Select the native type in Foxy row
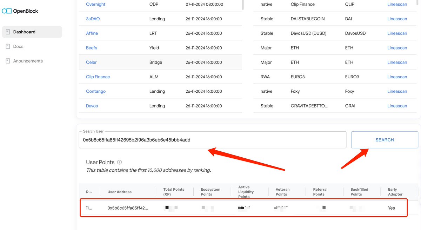The width and height of the screenshot is (421, 230). pos(267,91)
